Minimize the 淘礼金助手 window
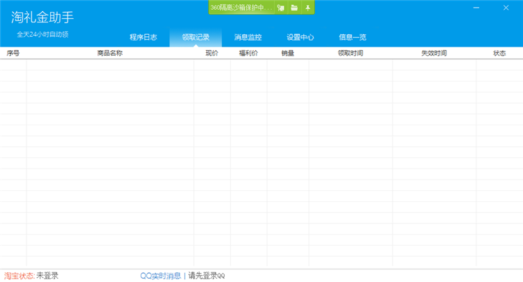The height and width of the screenshot is (282, 523). coord(476,8)
